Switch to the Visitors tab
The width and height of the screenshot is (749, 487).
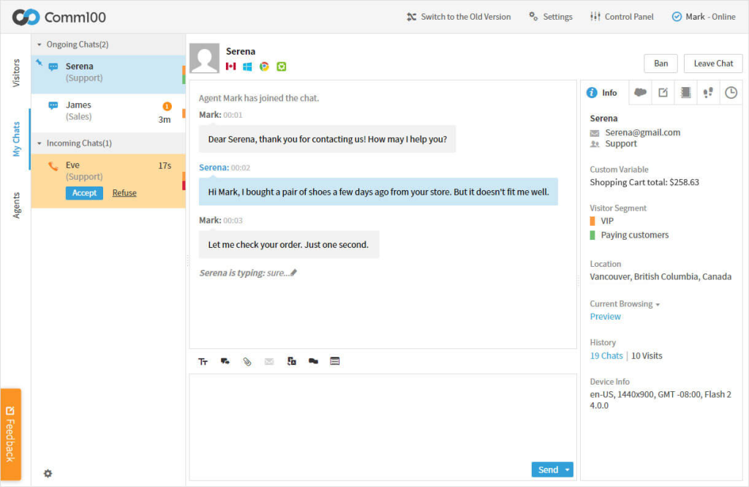[x=16, y=72]
